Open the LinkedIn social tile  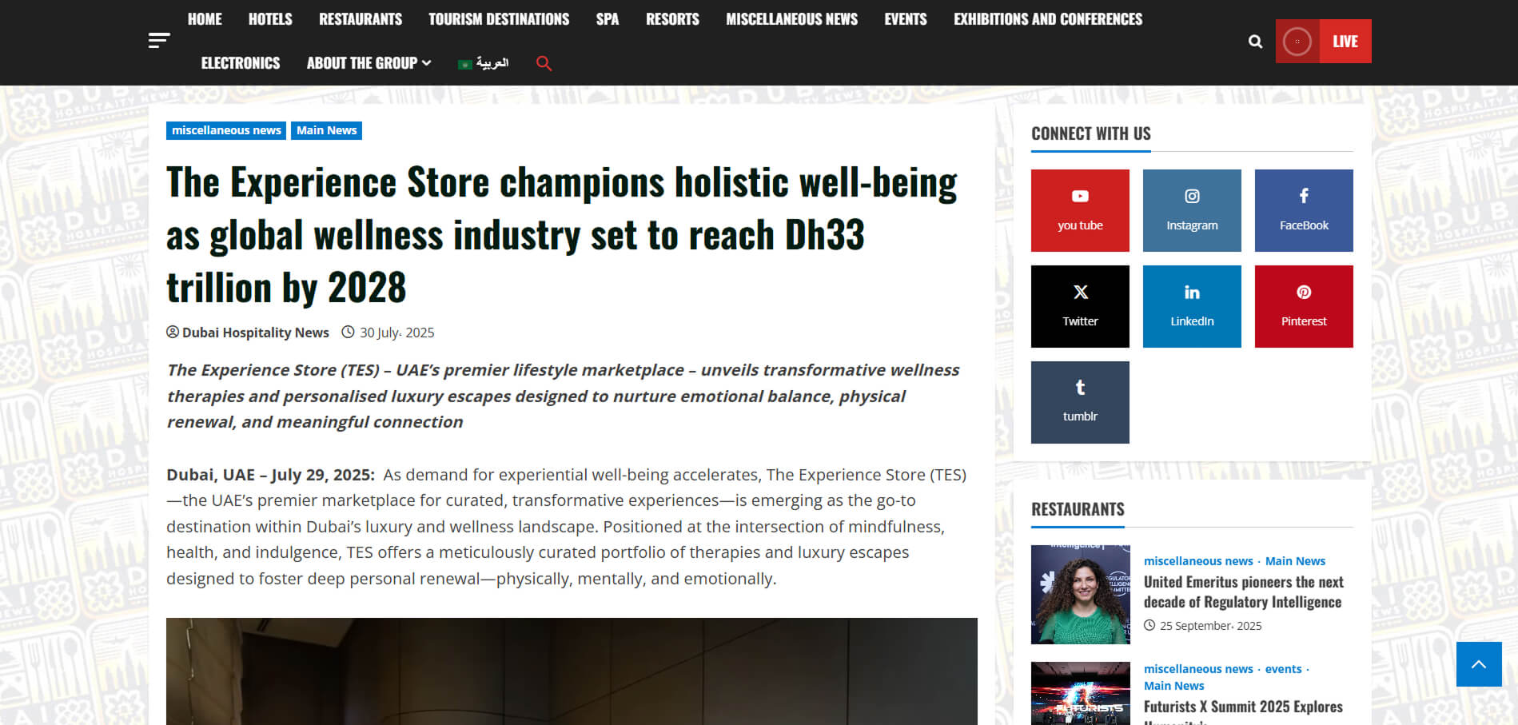(x=1192, y=306)
